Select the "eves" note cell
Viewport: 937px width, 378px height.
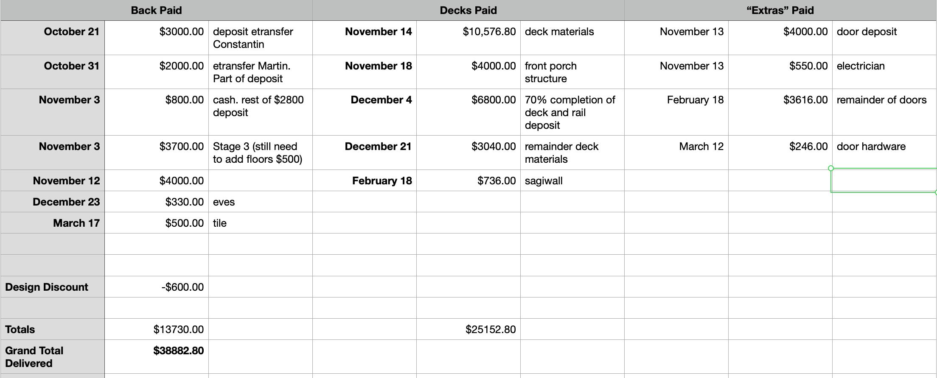224,202
